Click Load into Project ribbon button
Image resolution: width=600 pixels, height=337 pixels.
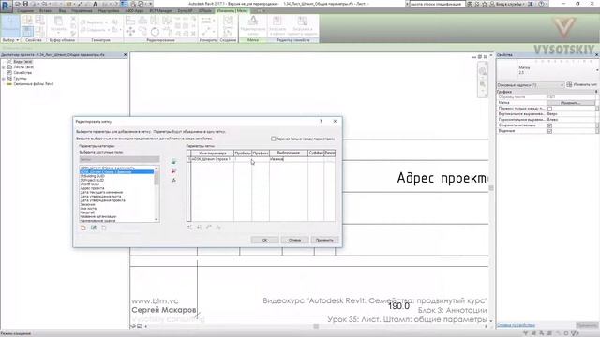277,25
